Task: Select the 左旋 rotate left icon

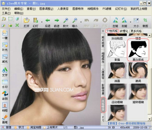Action: [x=115, y=22]
